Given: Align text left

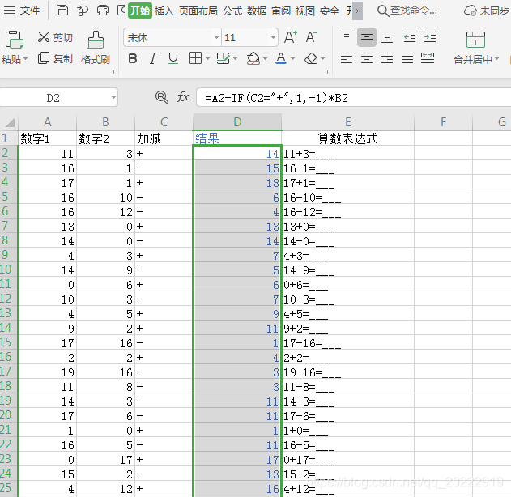Looking at the screenshot, I should pyautogui.click(x=347, y=58).
